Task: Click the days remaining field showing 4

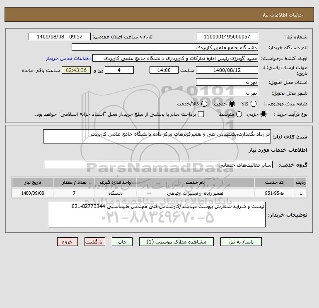Action: (119, 70)
